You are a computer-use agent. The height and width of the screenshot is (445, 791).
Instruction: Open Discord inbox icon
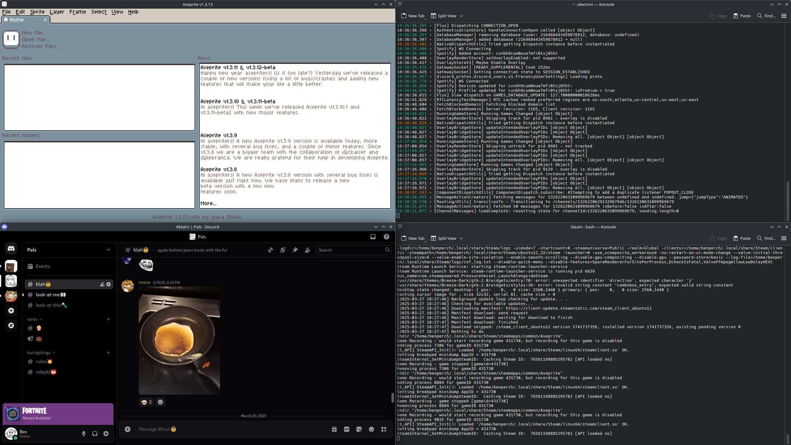point(373,237)
